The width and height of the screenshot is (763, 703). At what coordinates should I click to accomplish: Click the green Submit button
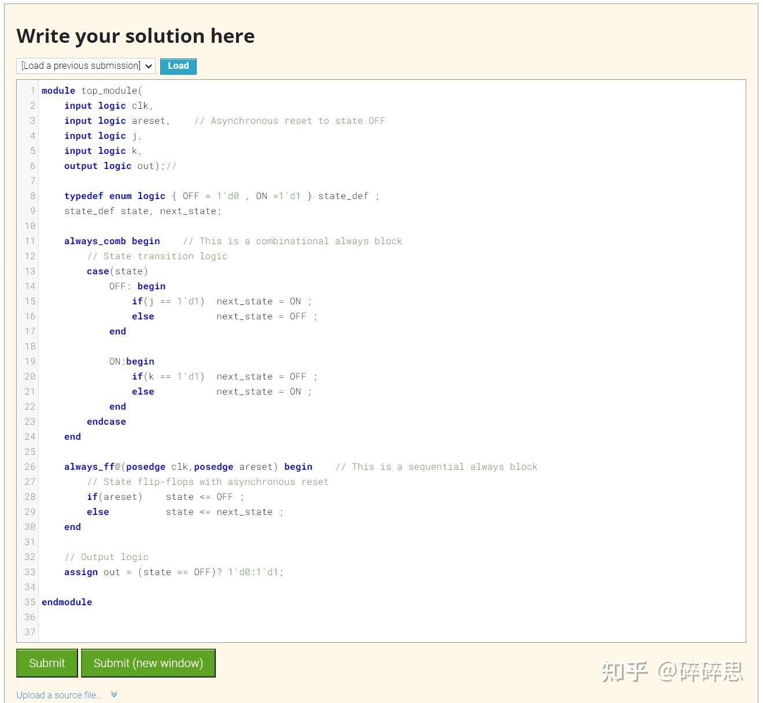pyautogui.click(x=46, y=662)
